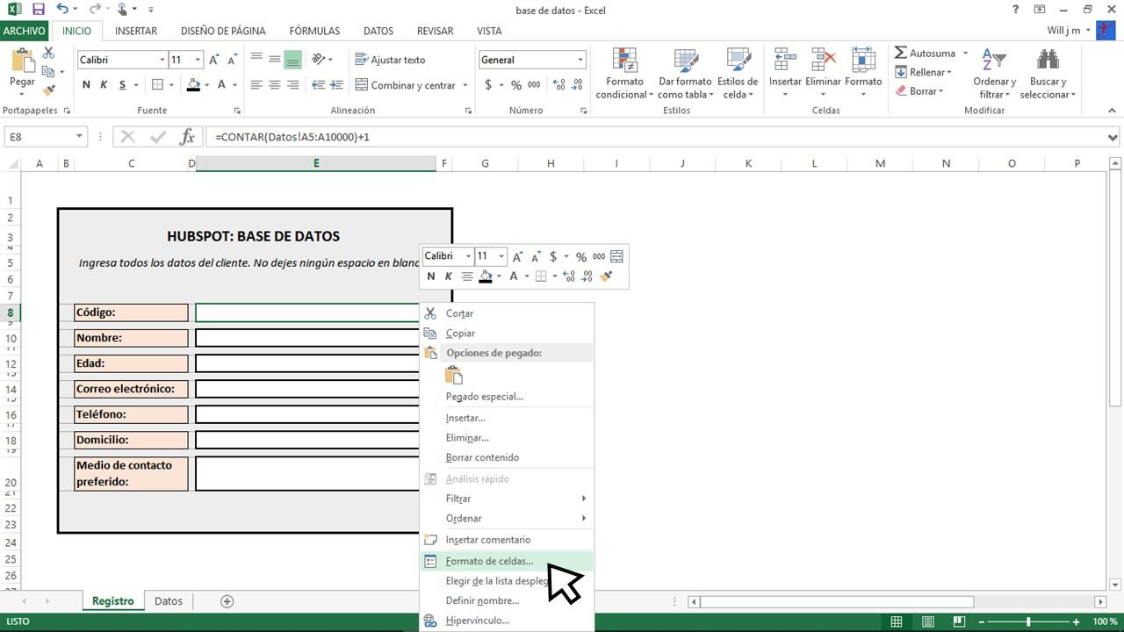Click the percentage style icon
This screenshot has height=632, width=1124.
pyautogui.click(x=515, y=85)
